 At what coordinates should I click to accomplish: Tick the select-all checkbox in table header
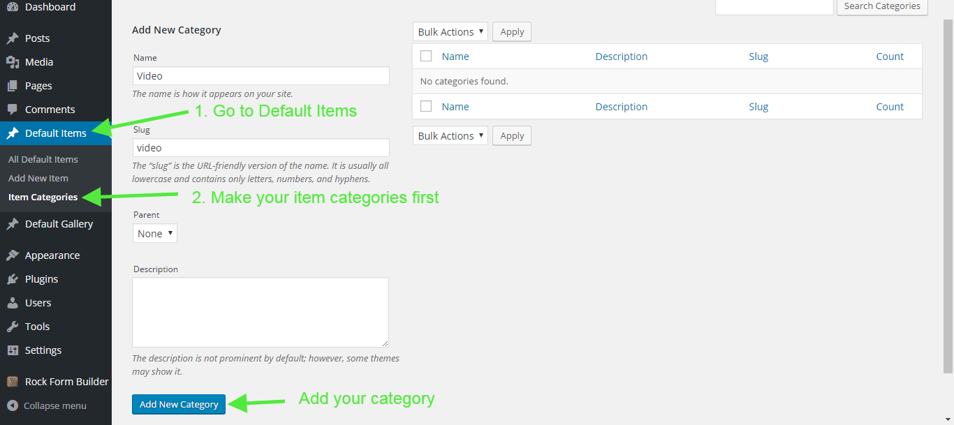(426, 57)
